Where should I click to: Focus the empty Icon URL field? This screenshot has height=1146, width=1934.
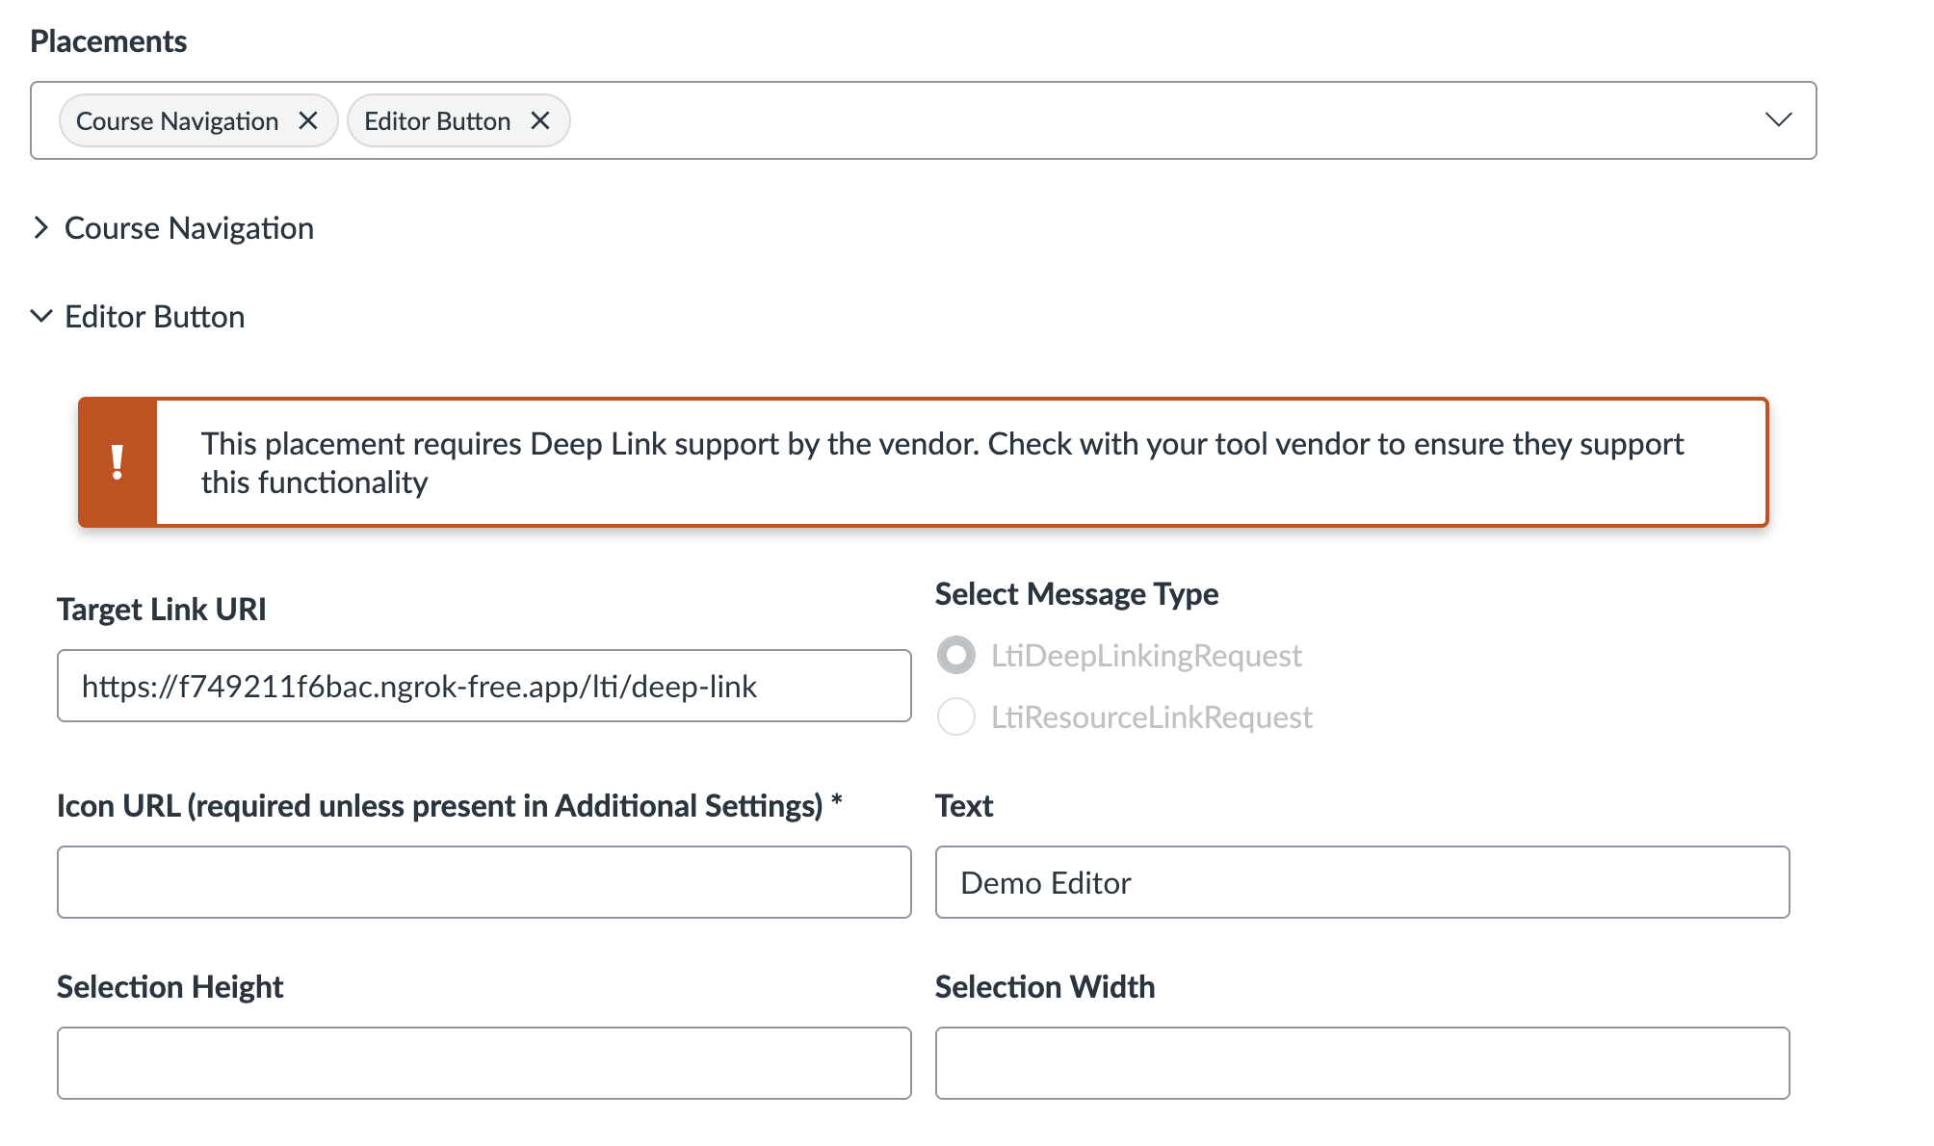click(483, 882)
